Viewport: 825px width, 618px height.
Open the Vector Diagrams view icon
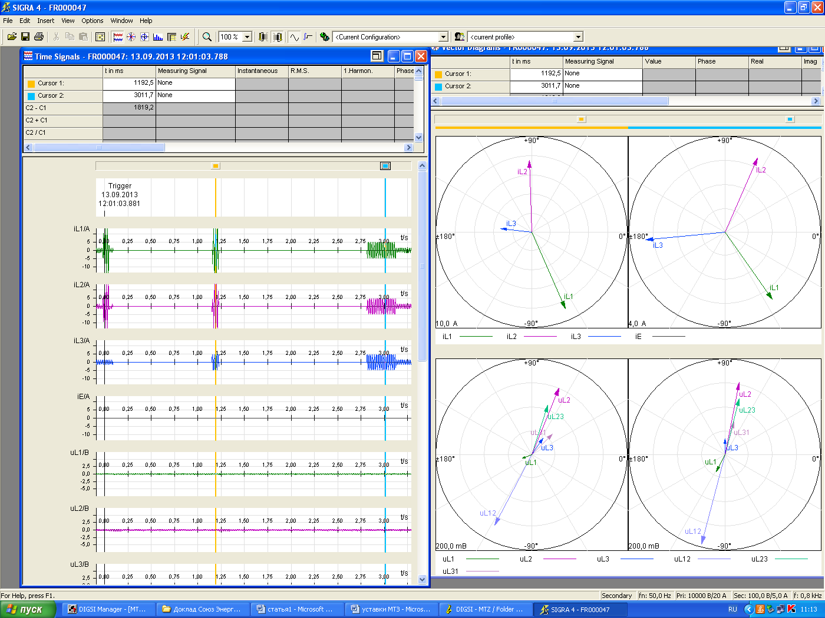[x=131, y=37]
